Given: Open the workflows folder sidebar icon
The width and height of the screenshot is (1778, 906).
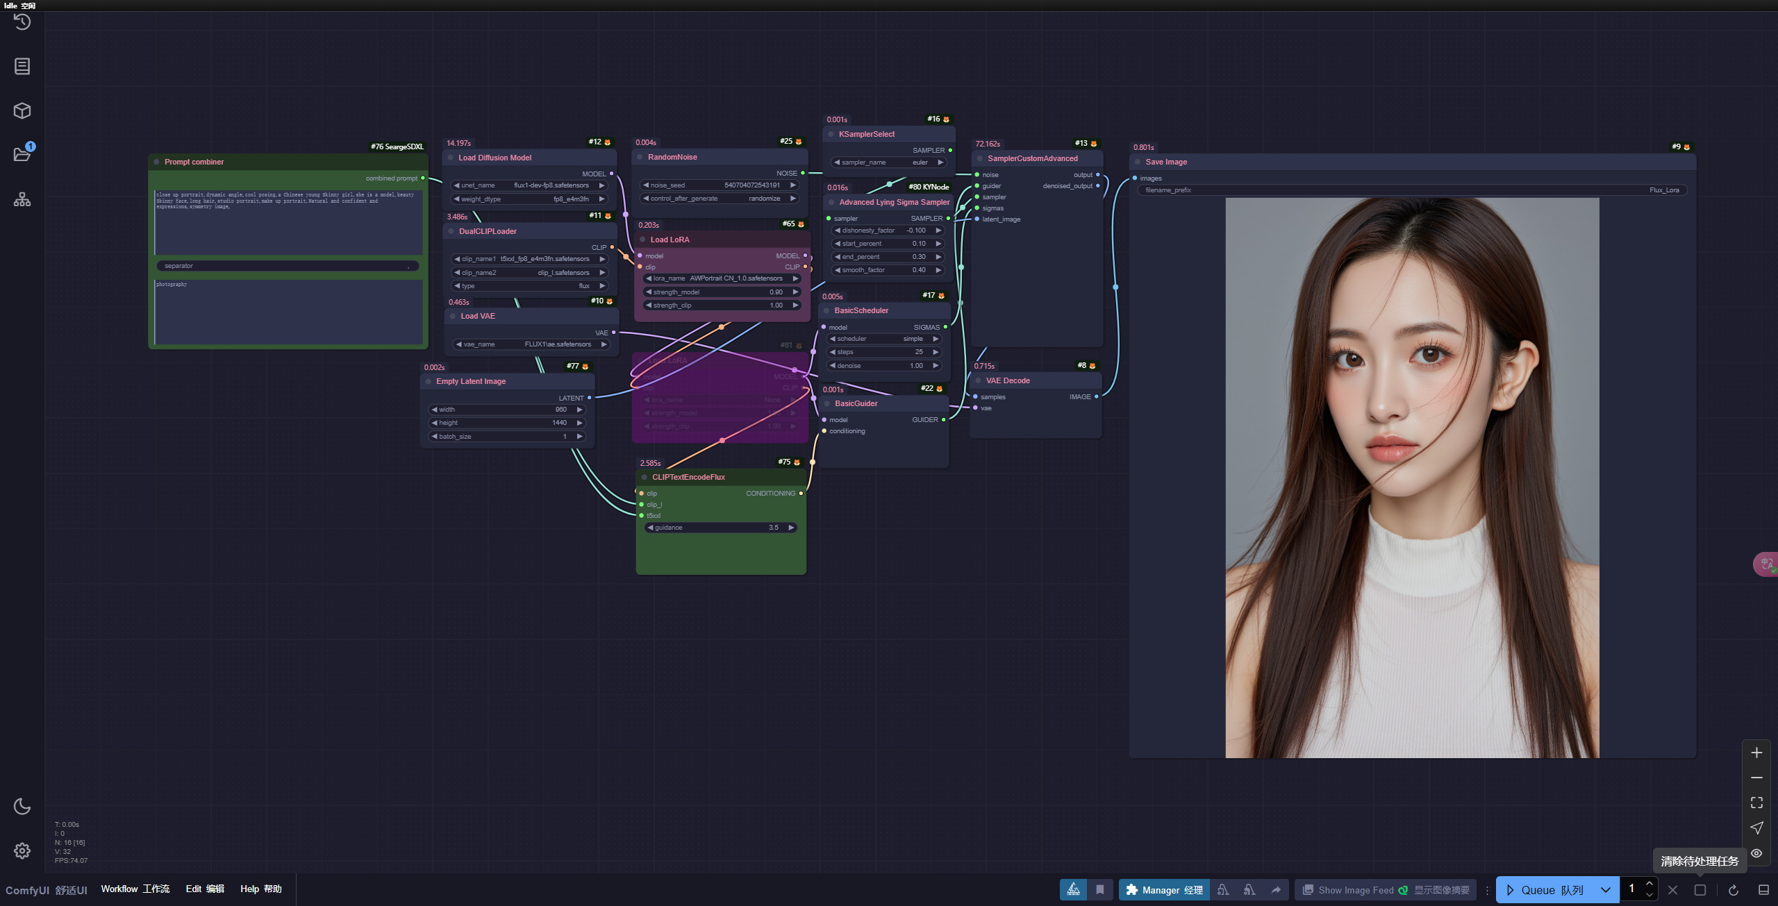Looking at the screenshot, I should click(x=22, y=154).
